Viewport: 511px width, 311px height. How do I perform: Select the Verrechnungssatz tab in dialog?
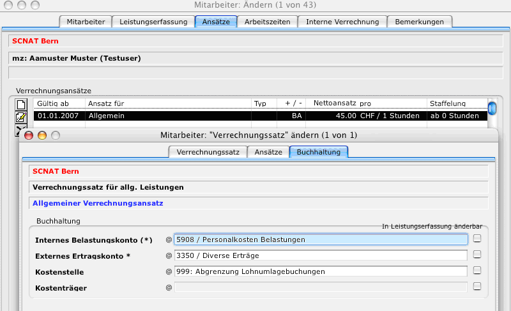pos(208,152)
